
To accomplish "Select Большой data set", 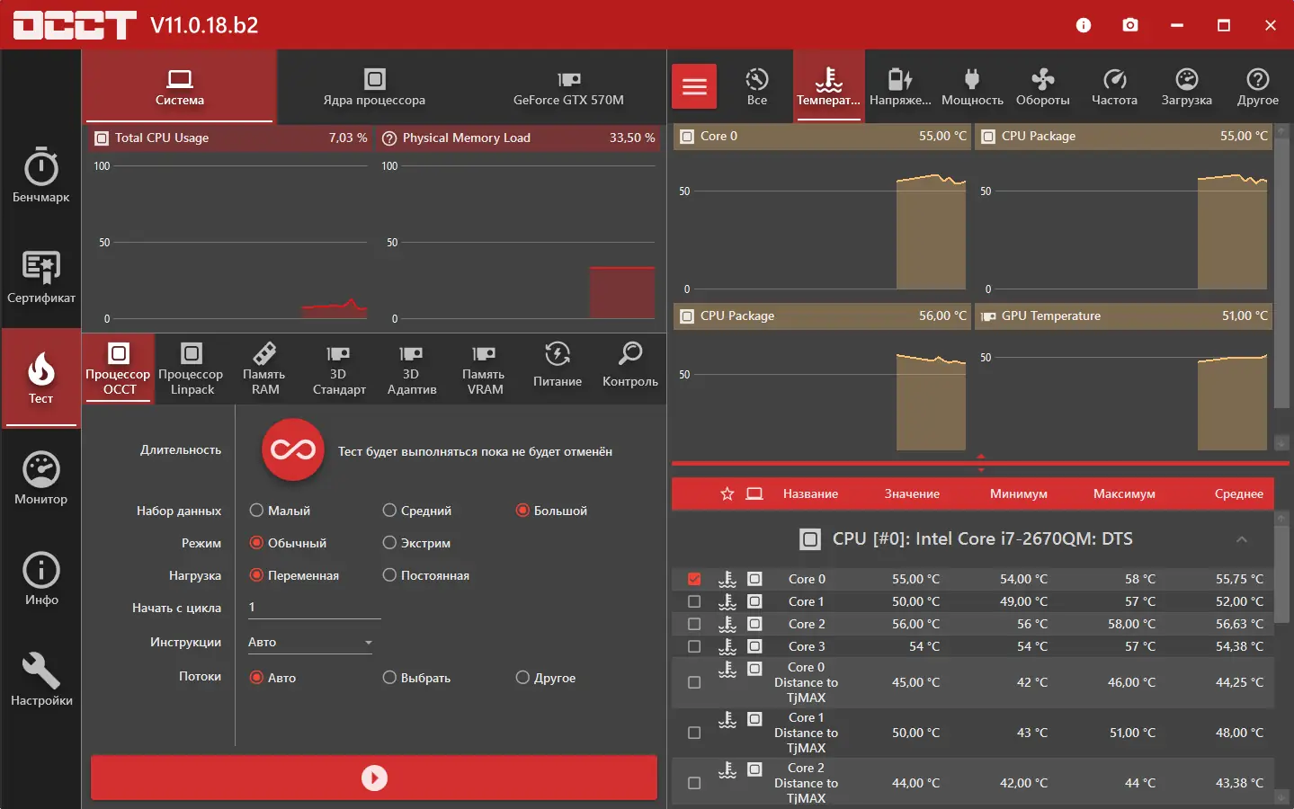I will (x=551, y=511).
